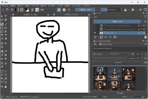Toggle Eraser mode in the toolbar

(x=59, y=10)
